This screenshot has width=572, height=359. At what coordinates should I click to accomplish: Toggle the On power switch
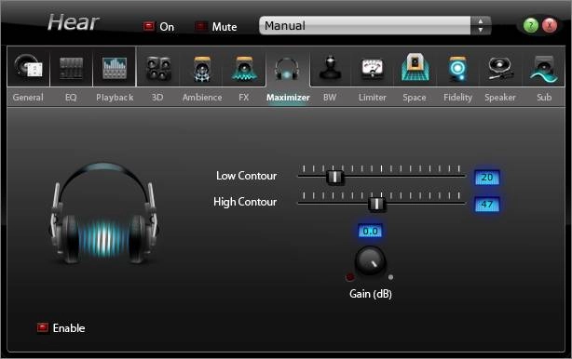pos(148,26)
